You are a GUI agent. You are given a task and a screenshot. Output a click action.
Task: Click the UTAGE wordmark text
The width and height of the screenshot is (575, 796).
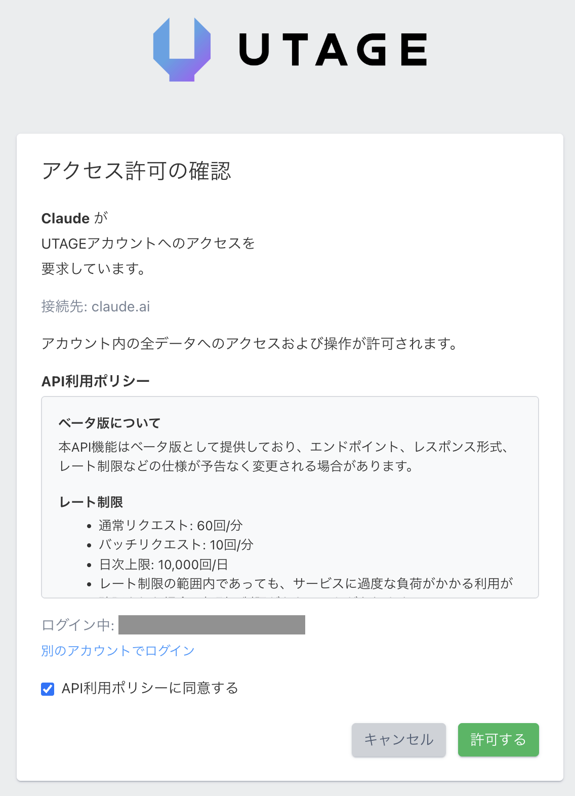[333, 50]
